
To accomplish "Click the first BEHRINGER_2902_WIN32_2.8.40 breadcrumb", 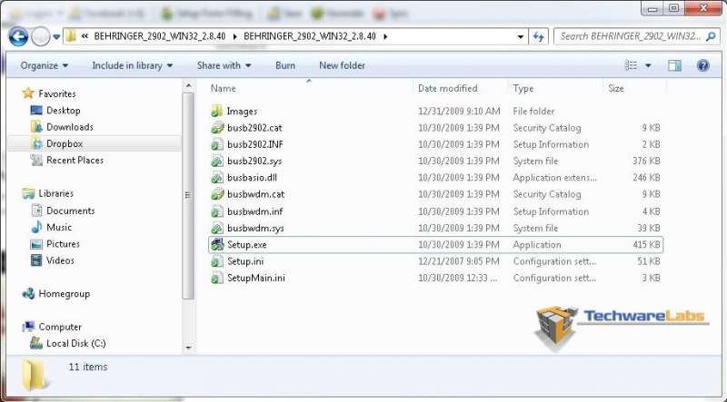I will [160, 36].
